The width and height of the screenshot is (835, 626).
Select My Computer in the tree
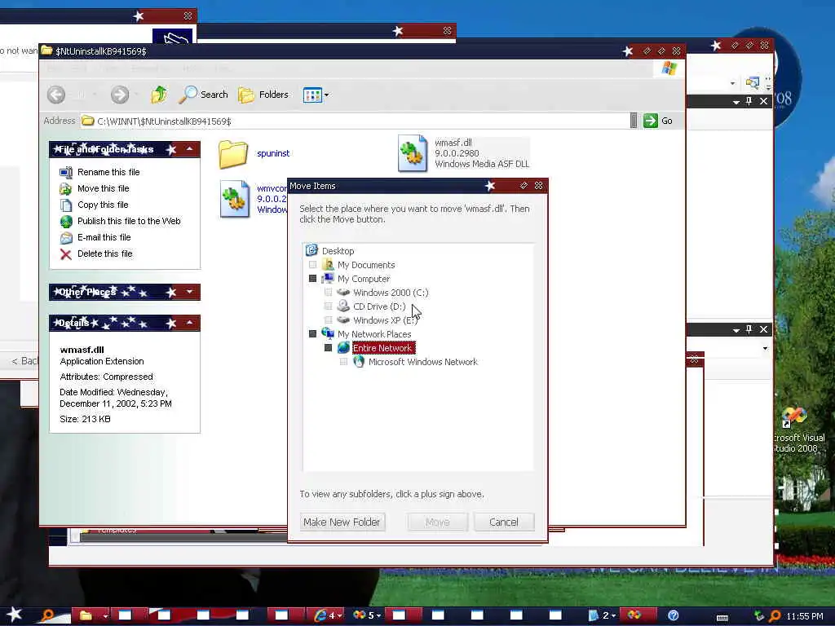[x=363, y=279]
